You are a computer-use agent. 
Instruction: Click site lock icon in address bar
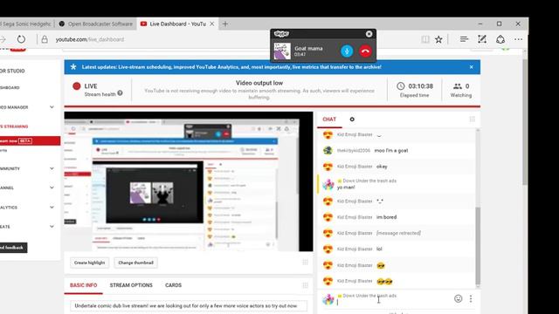[x=45, y=39]
